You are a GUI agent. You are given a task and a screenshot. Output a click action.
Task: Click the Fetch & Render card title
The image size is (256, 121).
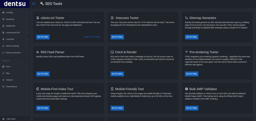point(126,52)
